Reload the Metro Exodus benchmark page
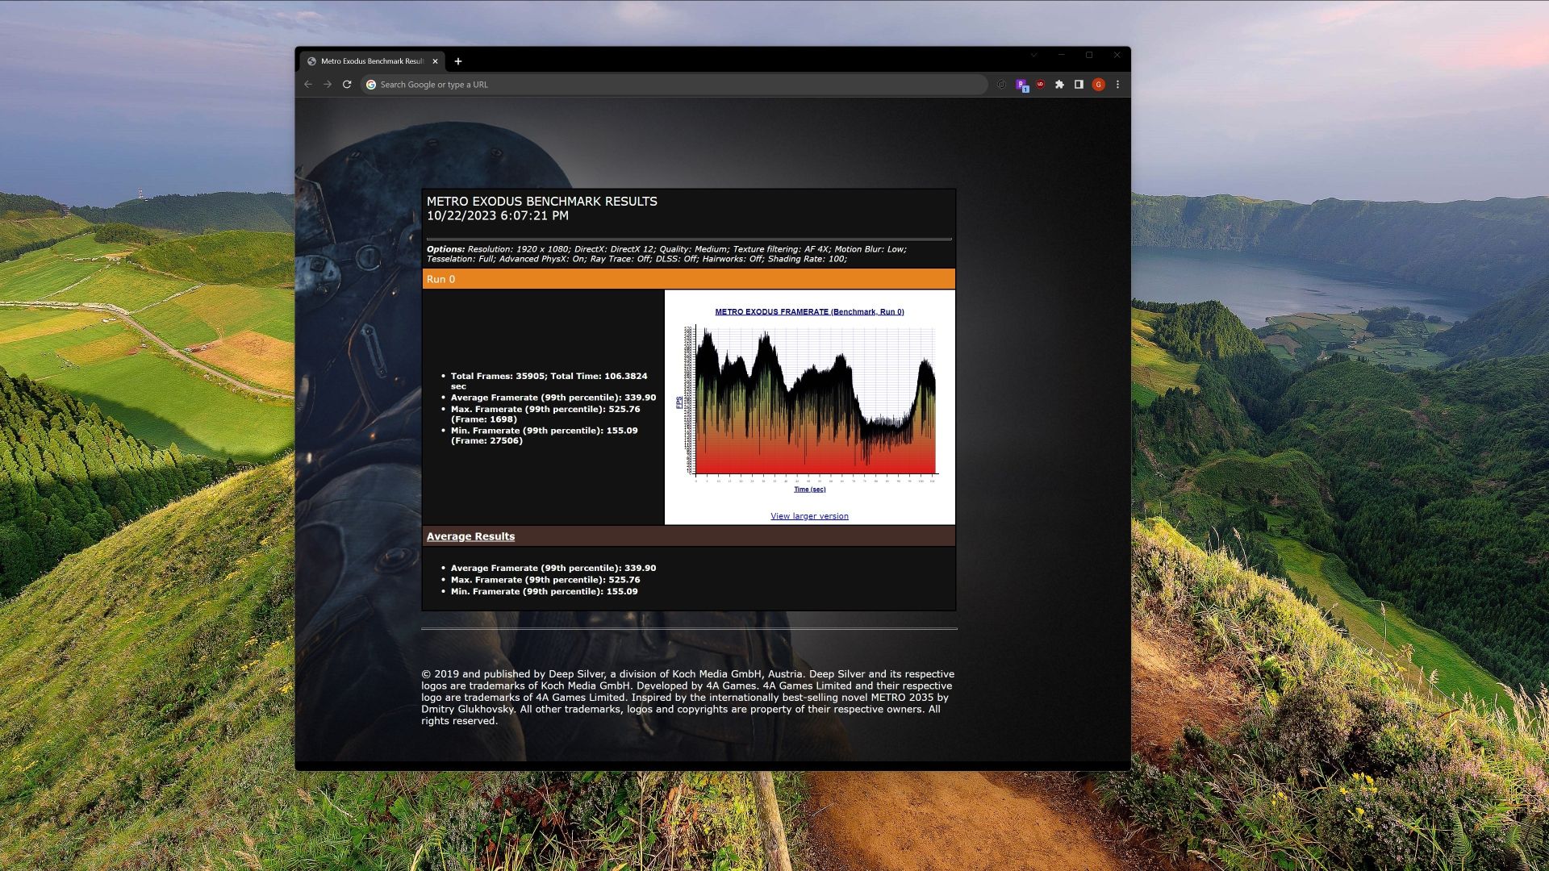Viewport: 1549px width, 871px height. click(347, 84)
